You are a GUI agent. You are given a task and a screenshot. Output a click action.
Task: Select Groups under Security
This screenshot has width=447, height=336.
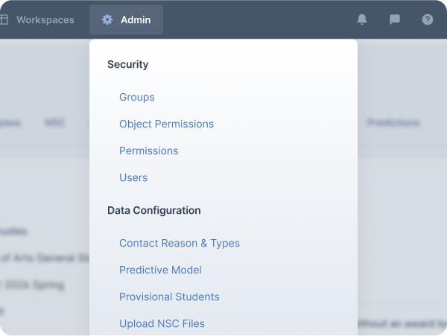pos(137,98)
